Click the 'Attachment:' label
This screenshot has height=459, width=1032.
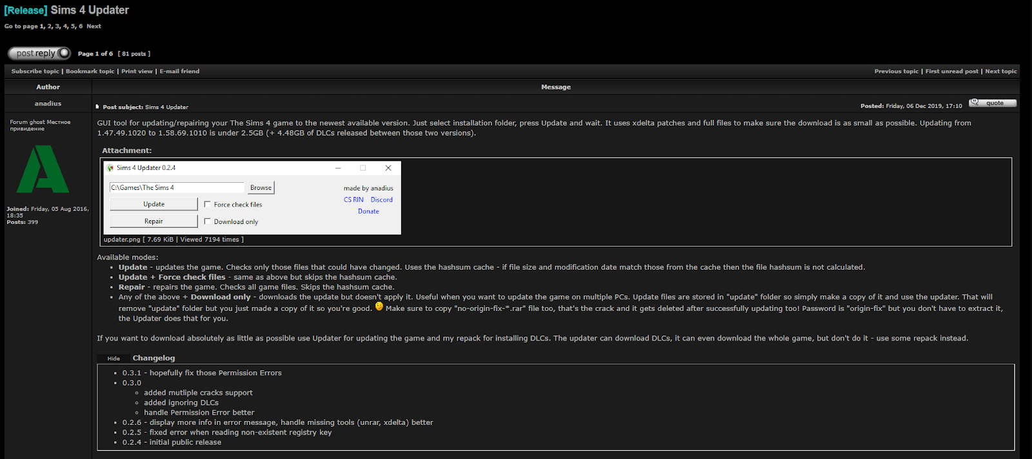[x=126, y=151]
